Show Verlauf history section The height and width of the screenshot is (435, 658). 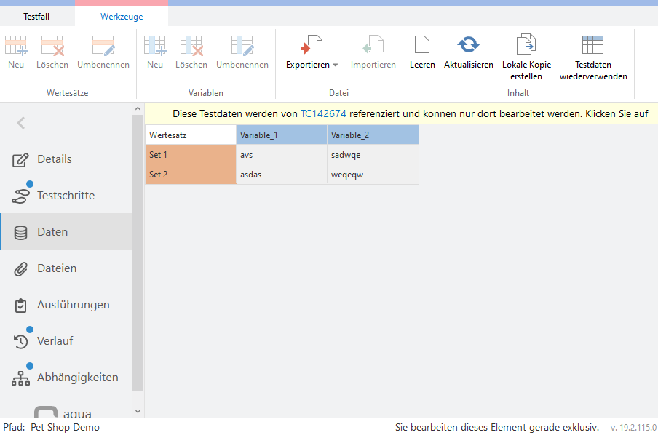55,341
